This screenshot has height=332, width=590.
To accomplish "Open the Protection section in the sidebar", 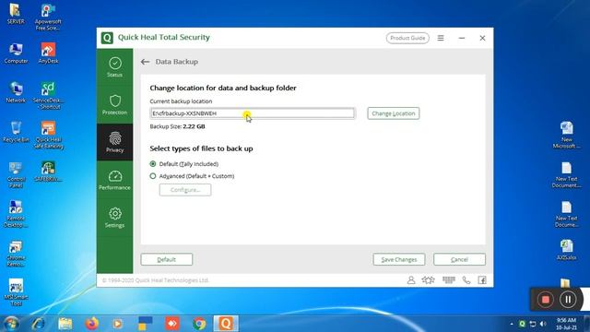I will (114, 104).
